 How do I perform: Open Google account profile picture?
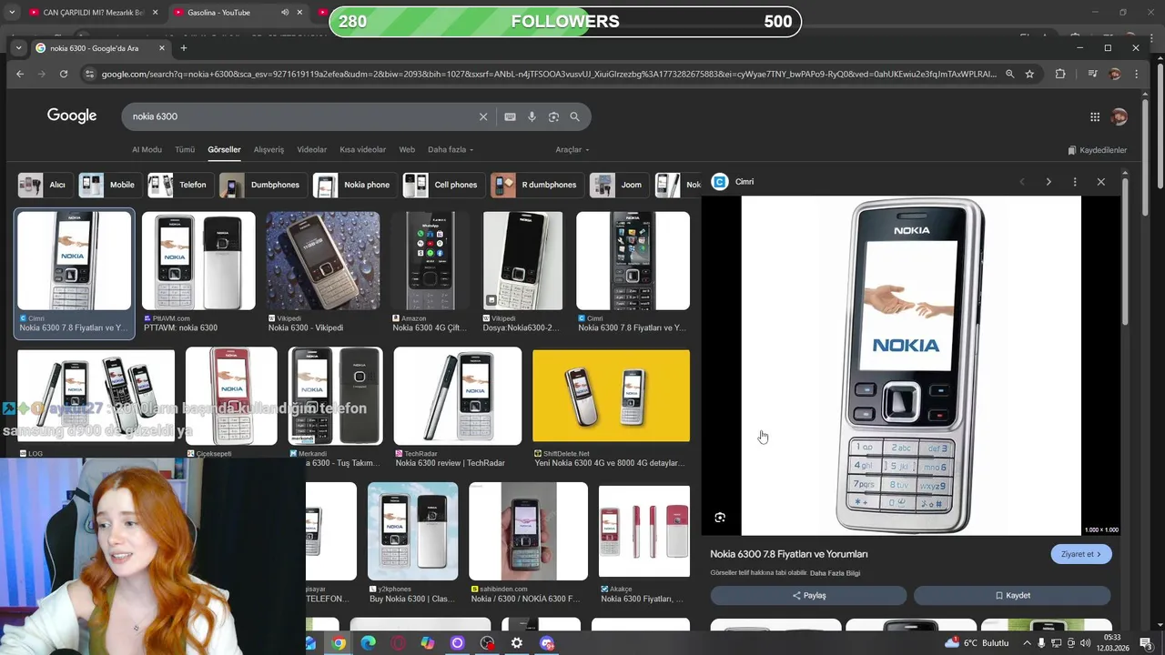(1119, 116)
